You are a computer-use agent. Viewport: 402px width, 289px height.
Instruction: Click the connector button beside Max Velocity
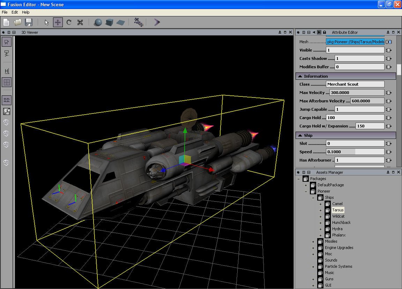(x=389, y=93)
